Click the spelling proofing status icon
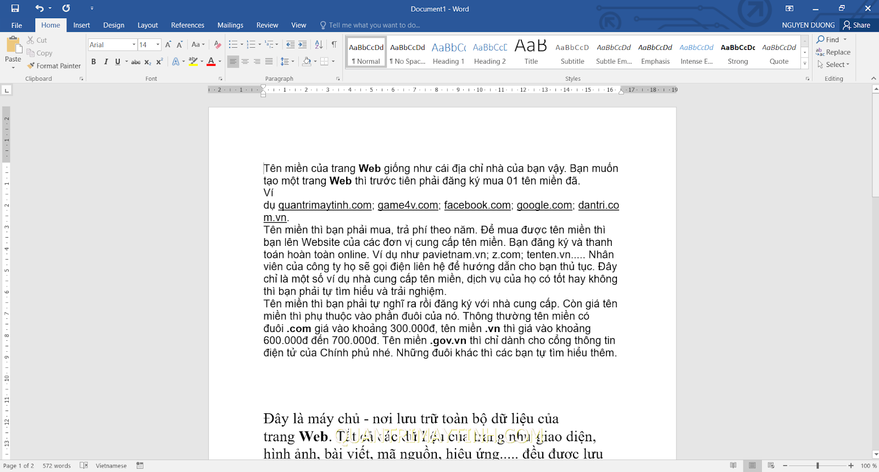 click(x=84, y=465)
